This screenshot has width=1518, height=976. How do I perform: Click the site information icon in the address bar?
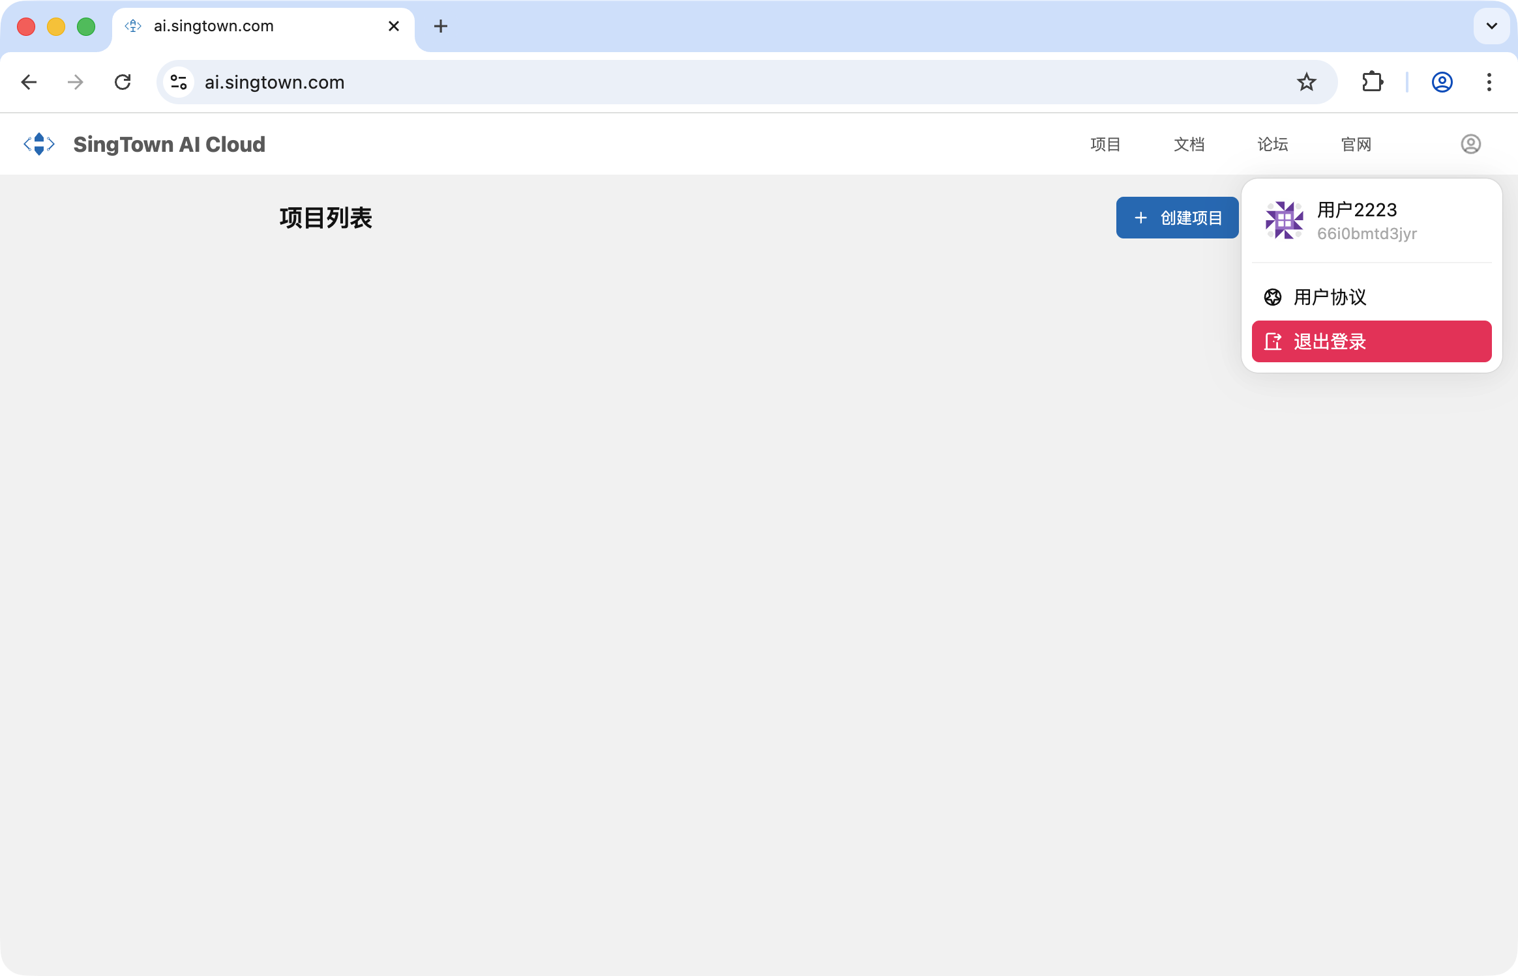[179, 82]
